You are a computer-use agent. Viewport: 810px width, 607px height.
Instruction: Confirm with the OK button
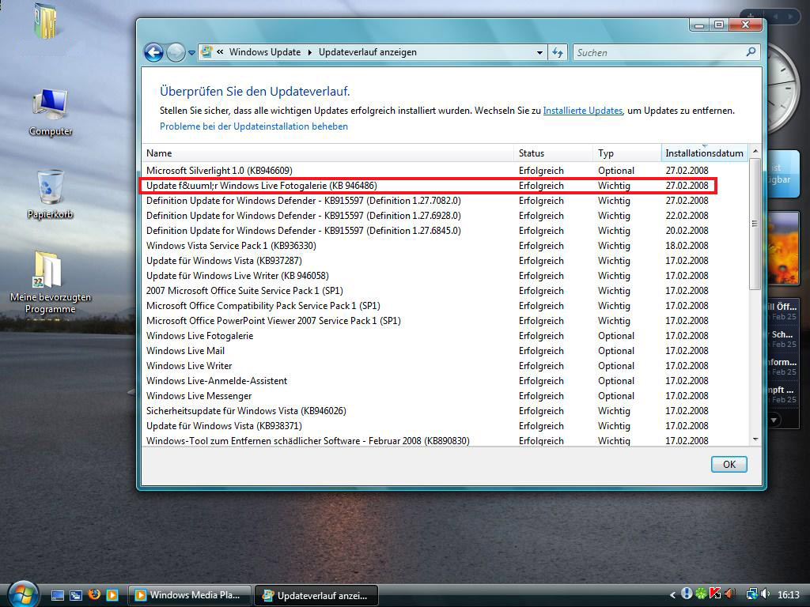coord(729,464)
